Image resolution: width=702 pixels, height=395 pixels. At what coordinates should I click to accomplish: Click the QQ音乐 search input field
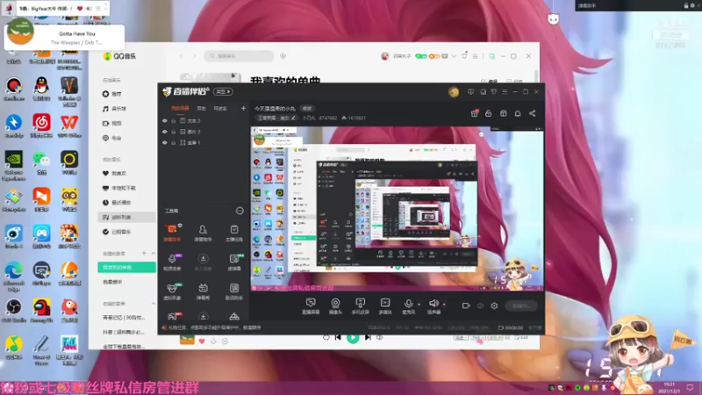239,56
